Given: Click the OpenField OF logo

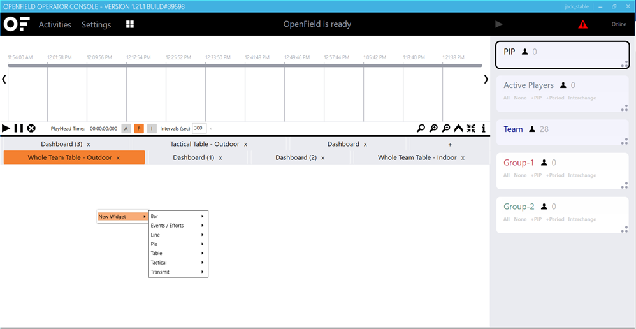Looking at the screenshot, I should coord(17,24).
